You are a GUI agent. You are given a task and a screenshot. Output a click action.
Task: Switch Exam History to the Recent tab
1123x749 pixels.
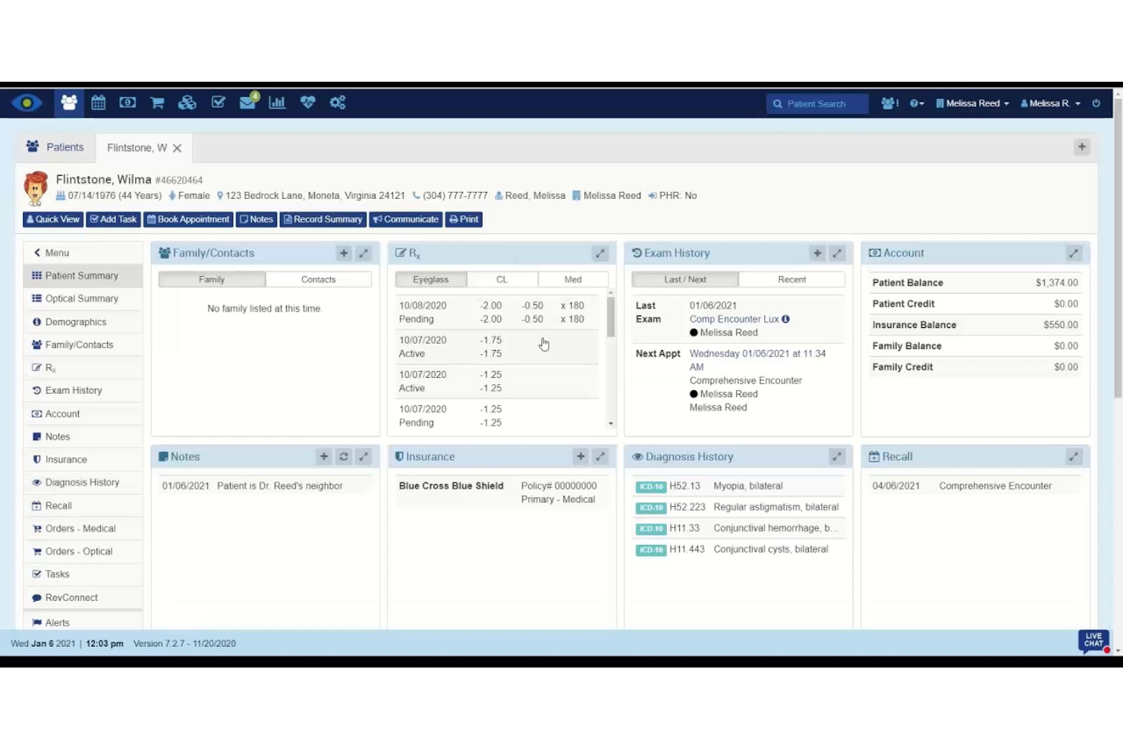click(791, 279)
